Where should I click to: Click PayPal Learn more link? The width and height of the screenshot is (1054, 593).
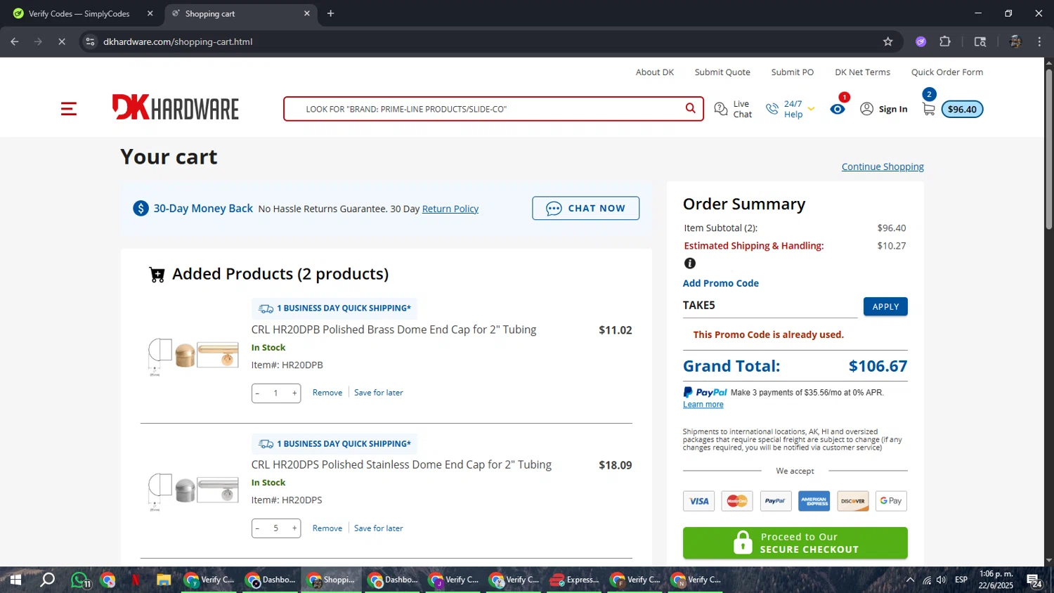(x=703, y=405)
